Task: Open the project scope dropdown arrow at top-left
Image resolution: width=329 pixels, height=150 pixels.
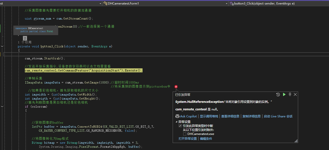Action: click(x=100, y=4)
